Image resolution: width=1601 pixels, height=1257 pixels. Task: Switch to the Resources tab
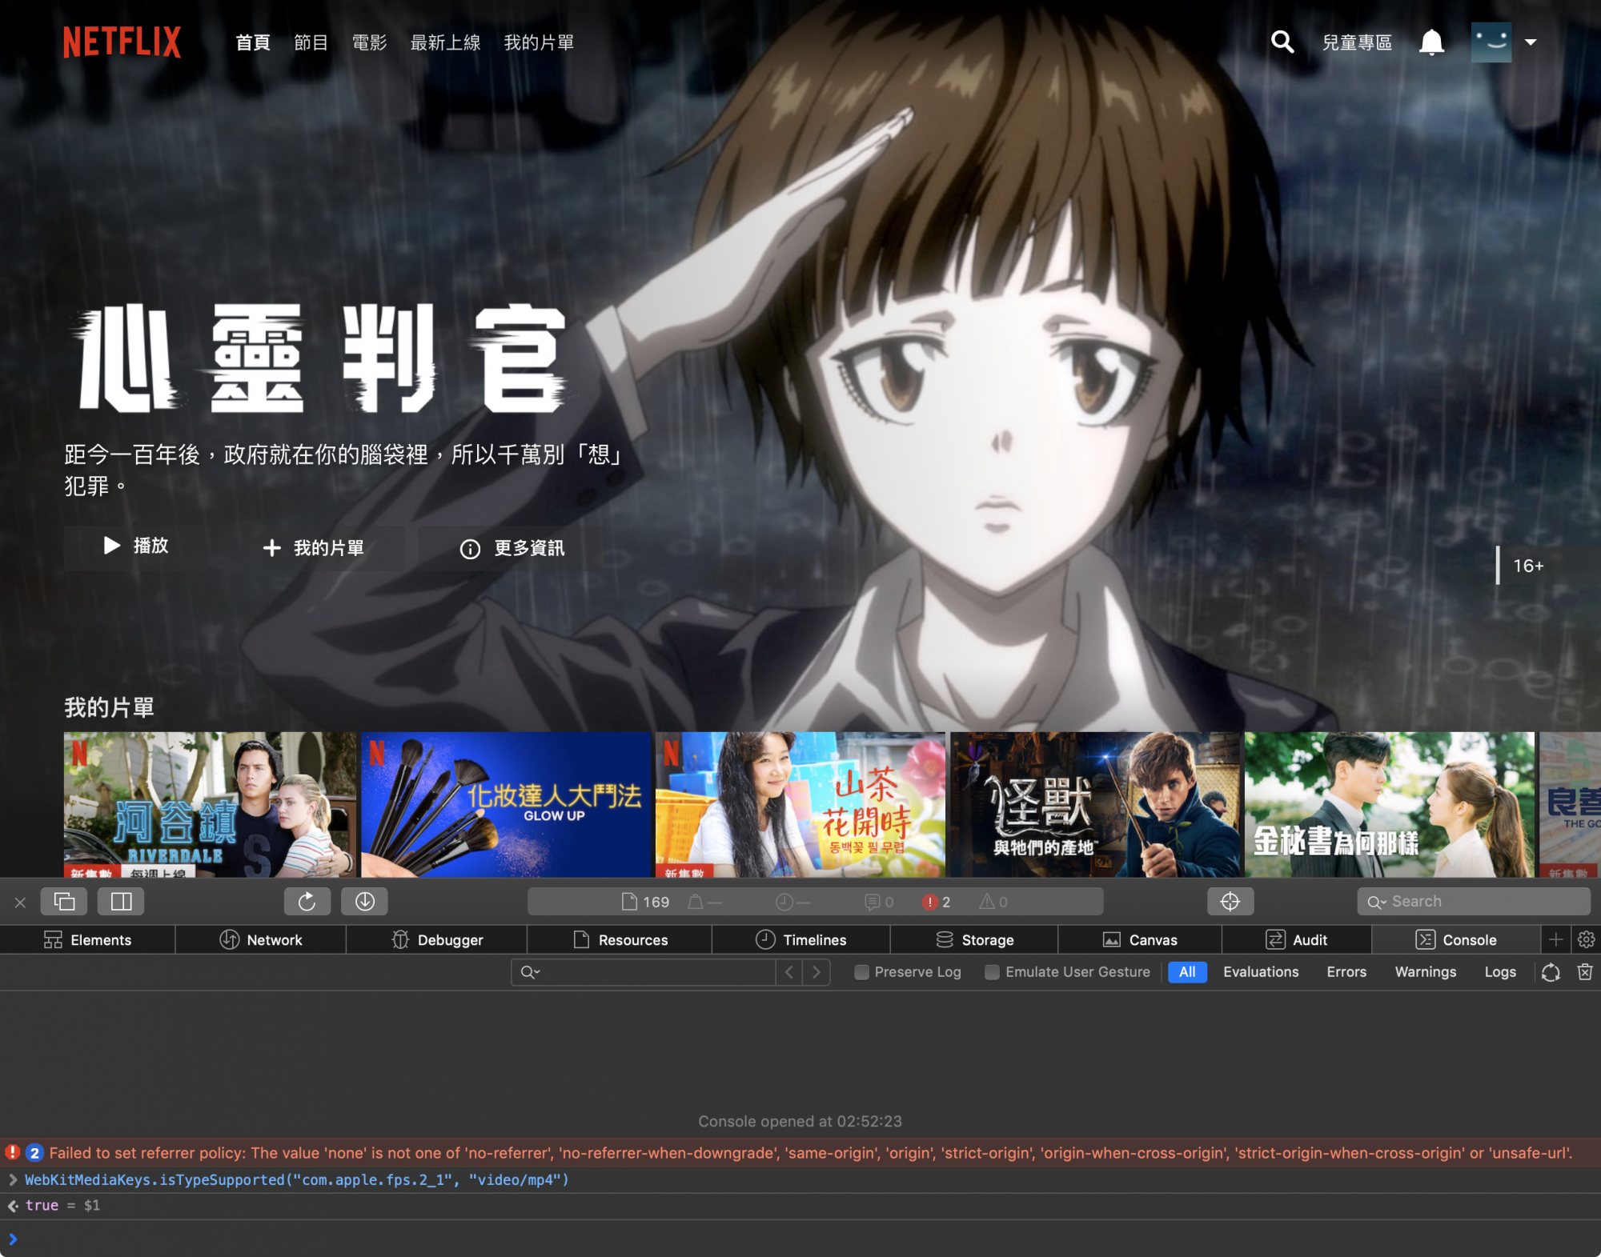(620, 940)
